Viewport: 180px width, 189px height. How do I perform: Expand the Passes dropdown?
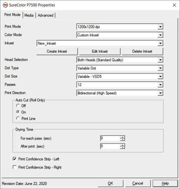[x=160, y=85]
